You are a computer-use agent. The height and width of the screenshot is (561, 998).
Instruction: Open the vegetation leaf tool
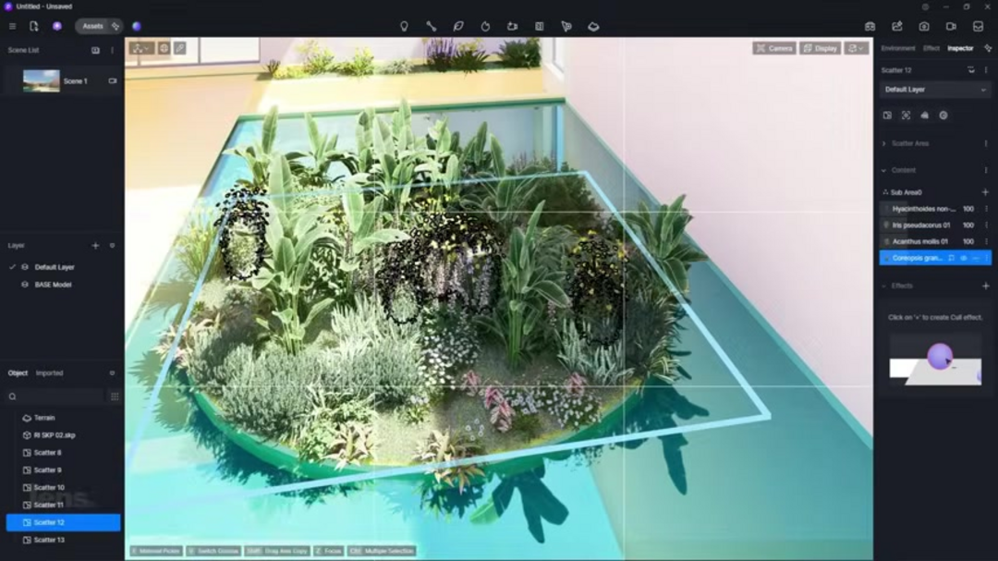coord(457,26)
